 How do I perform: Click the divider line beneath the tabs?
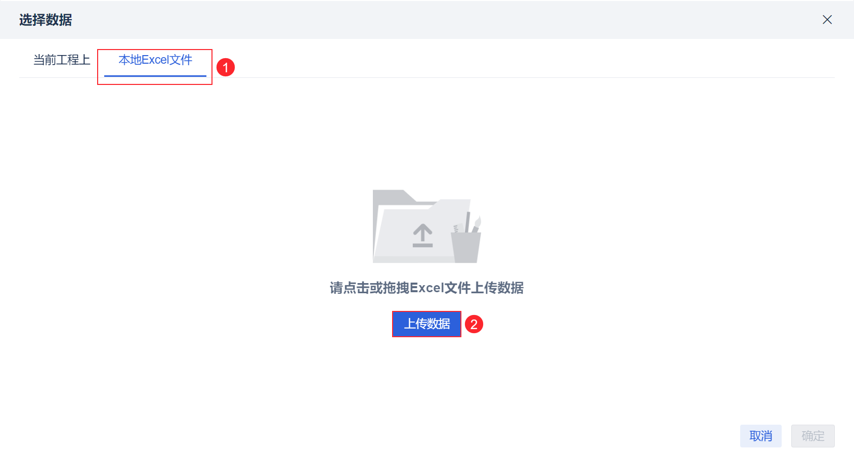(427, 77)
